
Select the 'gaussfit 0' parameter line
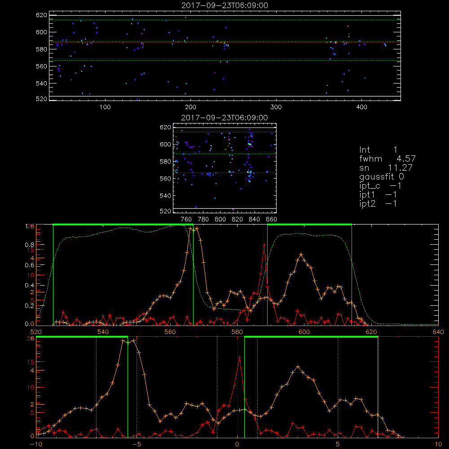(x=382, y=176)
